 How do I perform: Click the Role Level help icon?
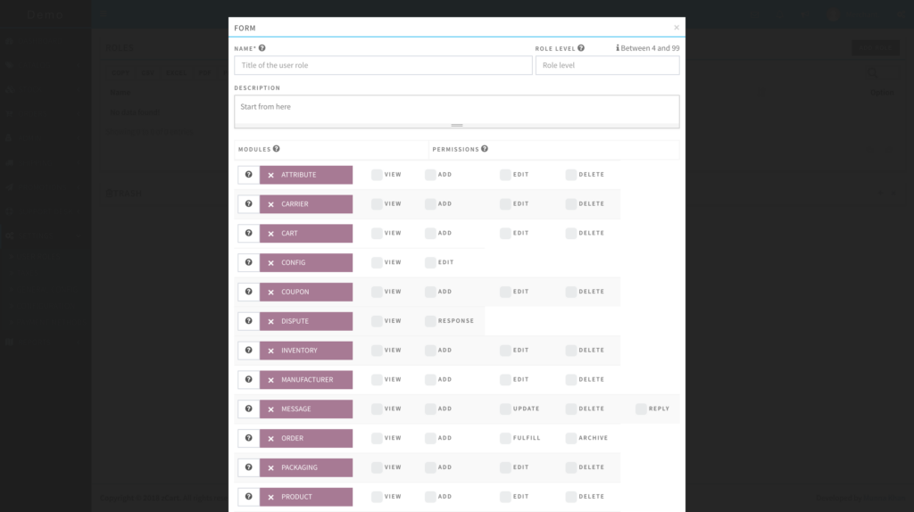click(581, 48)
